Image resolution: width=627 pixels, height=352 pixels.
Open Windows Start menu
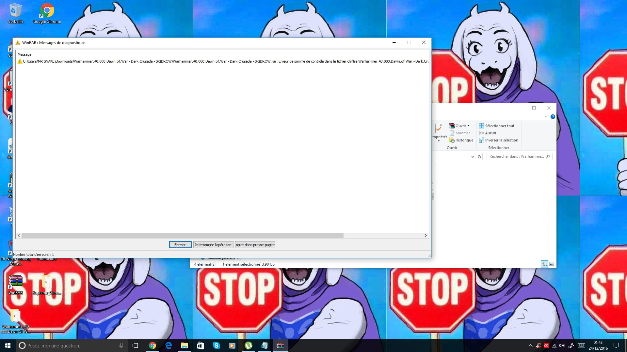8,345
